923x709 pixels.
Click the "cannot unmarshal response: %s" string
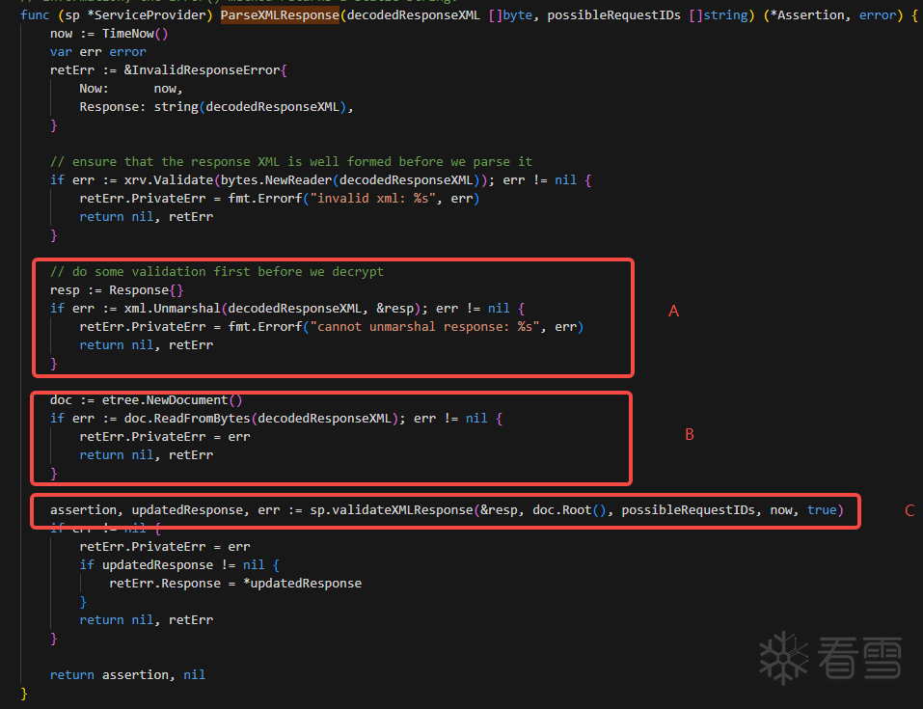(x=424, y=326)
